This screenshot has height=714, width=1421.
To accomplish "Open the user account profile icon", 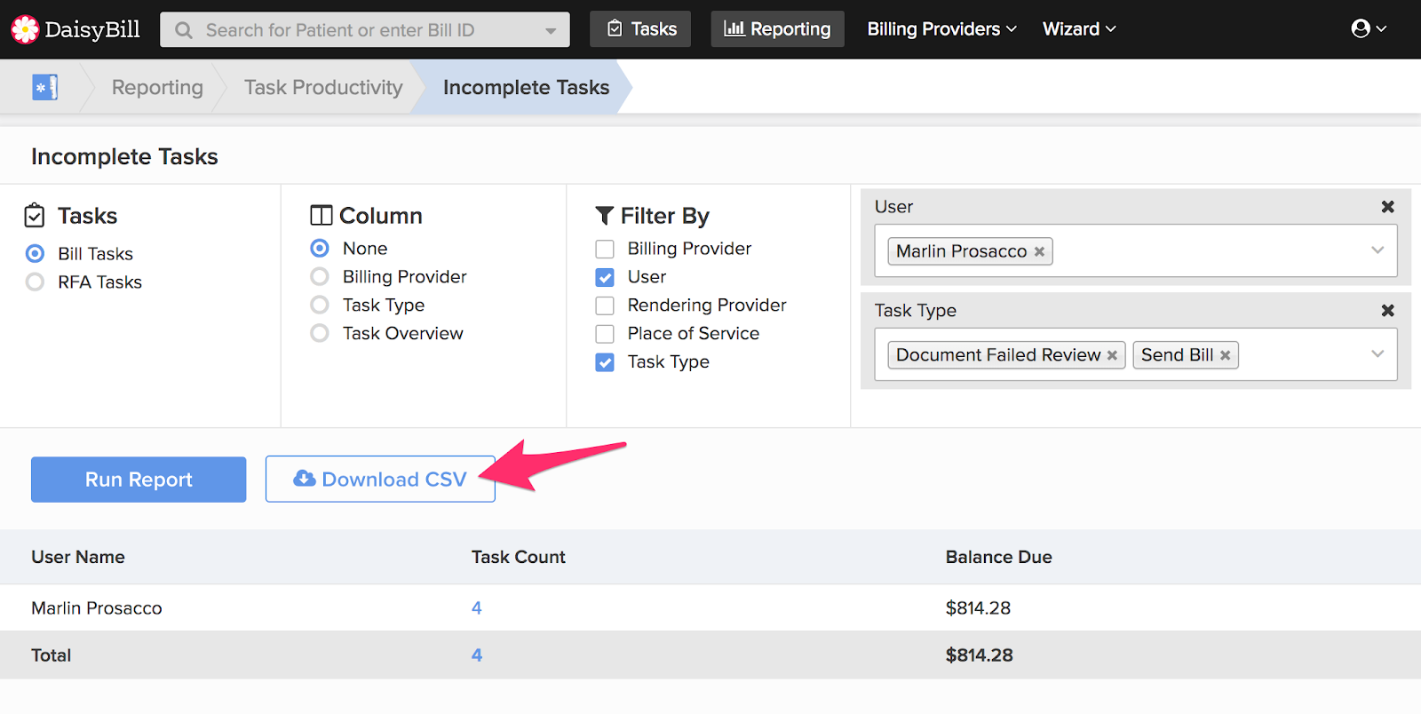I will click(1361, 29).
